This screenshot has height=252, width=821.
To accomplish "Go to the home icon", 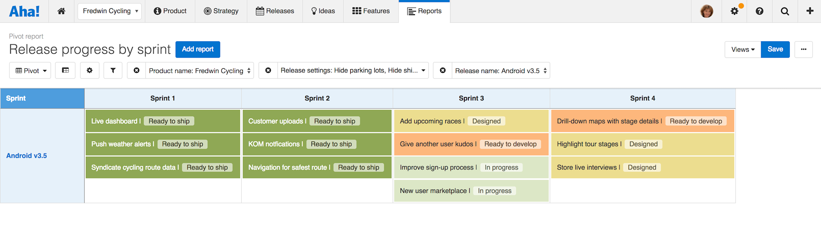I will [x=61, y=11].
